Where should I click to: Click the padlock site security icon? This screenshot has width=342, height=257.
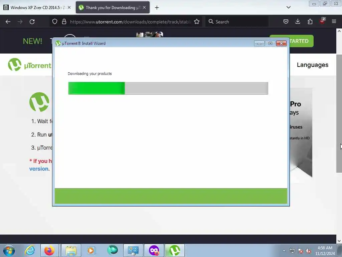(64, 21)
